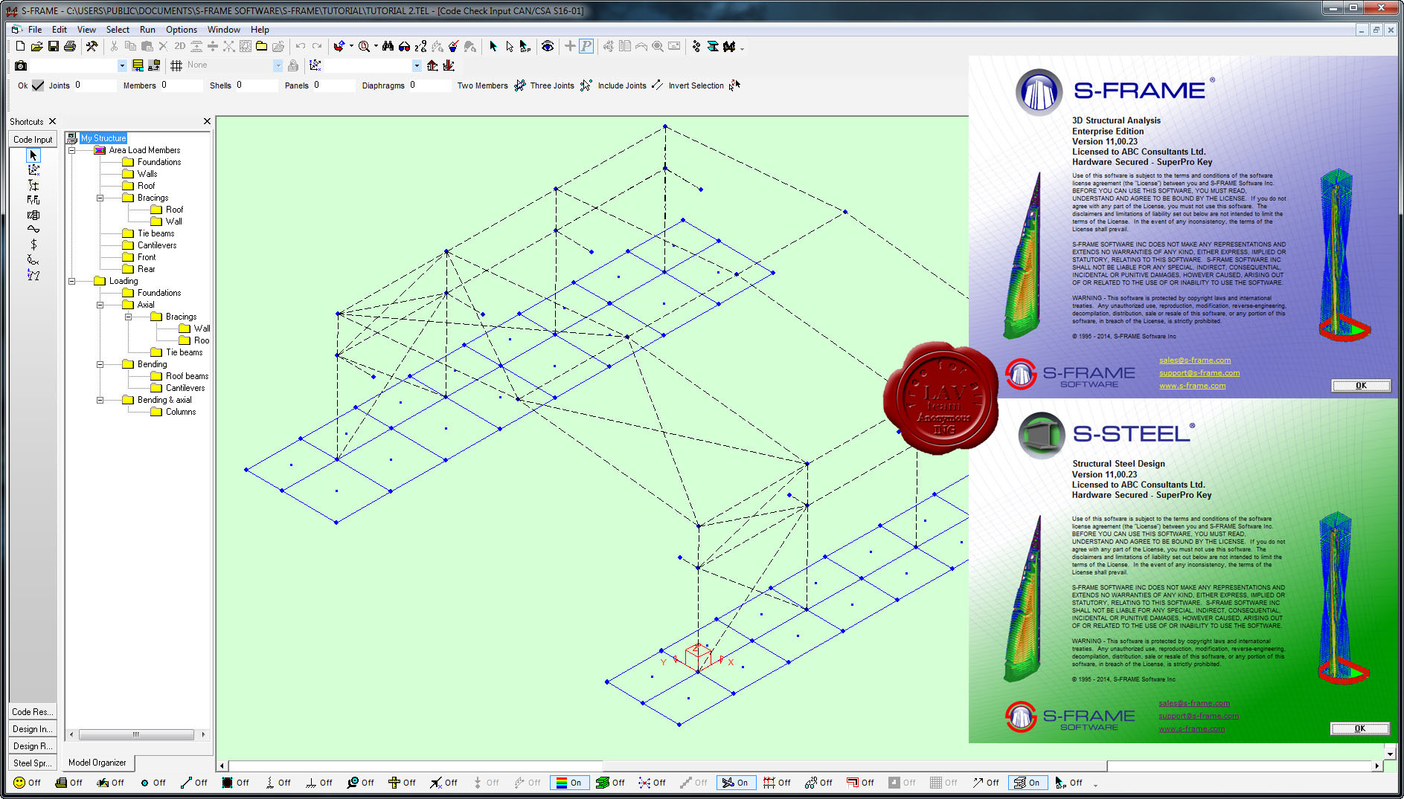Print the model using the printer icon

coord(70,46)
